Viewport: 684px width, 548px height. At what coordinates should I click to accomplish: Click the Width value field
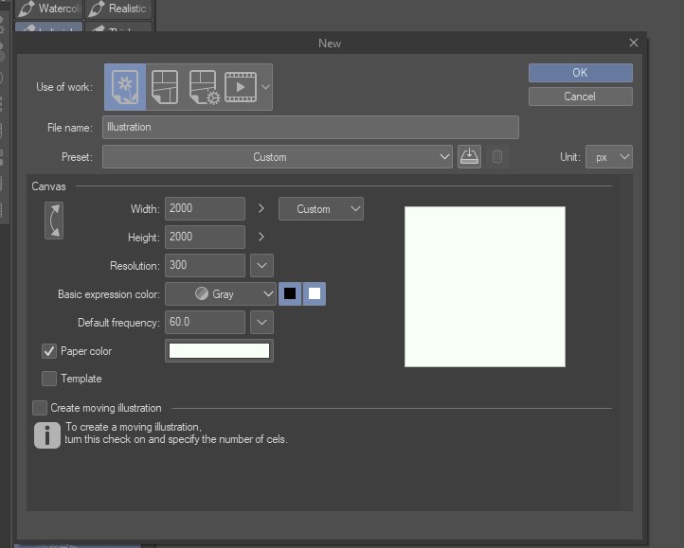pyautogui.click(x=205, y=208)
